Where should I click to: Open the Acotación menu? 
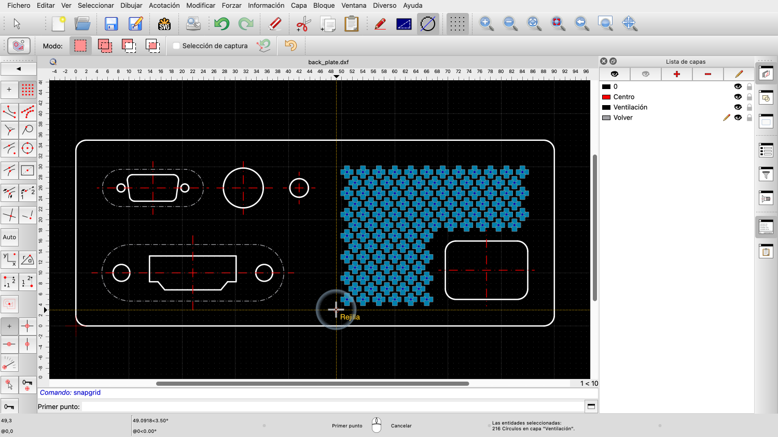164,5
